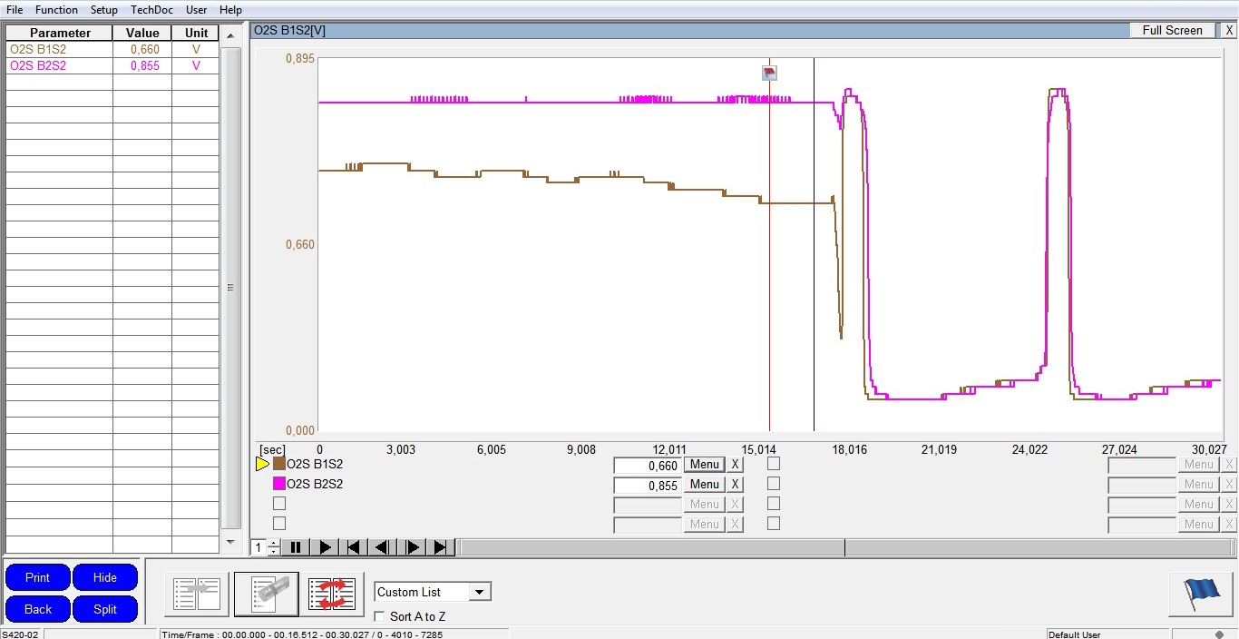Click the blue flag icon
This screenshot has height=639, width=1239.
point(1201,595)
